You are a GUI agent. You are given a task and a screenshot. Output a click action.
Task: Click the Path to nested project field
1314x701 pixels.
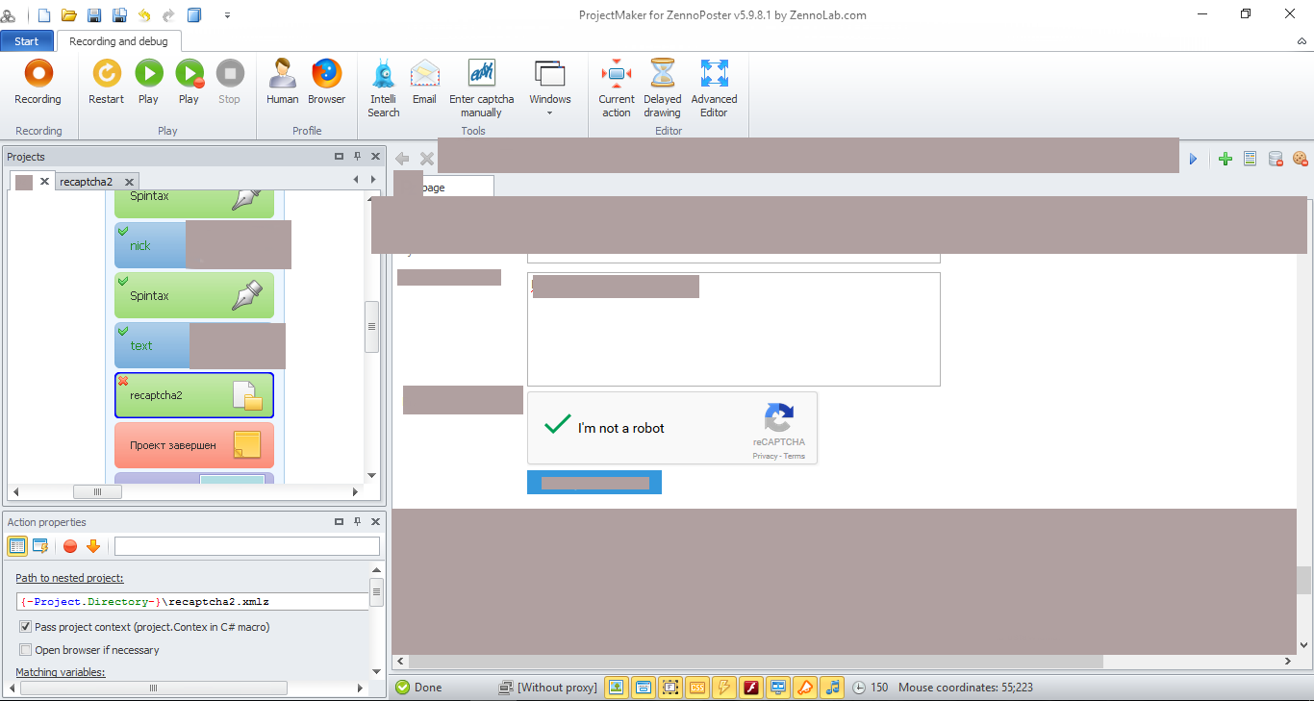[x=192, y=601]
